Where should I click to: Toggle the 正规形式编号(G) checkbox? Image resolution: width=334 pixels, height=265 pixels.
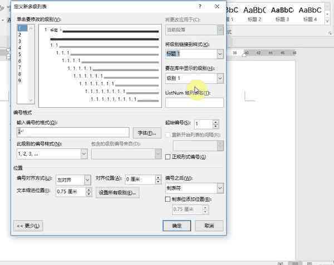tap(168, 157)
